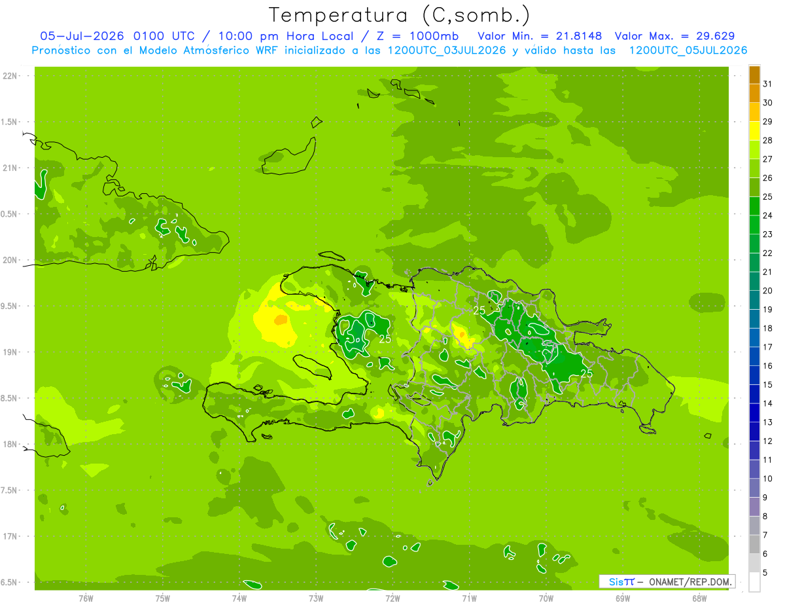Click the 8.5N latitude axis label
The width and height of the screenshot is (785, 607).
click(9, 398)
